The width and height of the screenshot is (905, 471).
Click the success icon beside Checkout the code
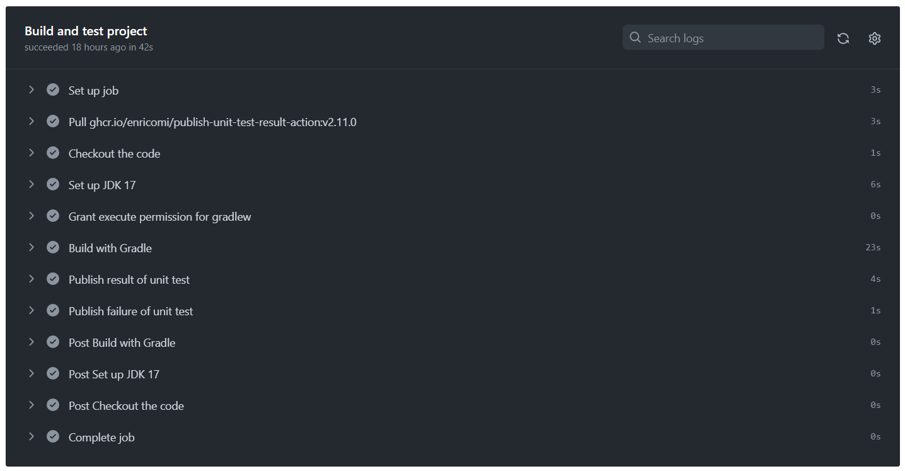coord(53,153)
